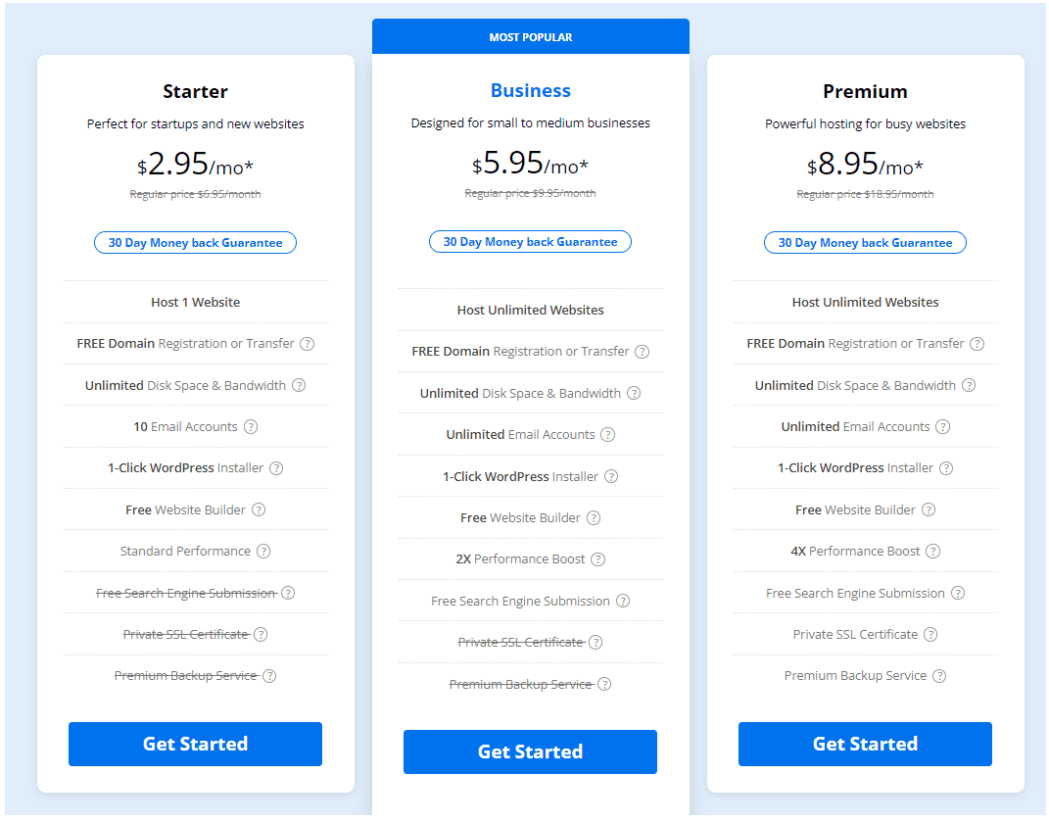Click Get Started under Starter plan

pos(195,744)
